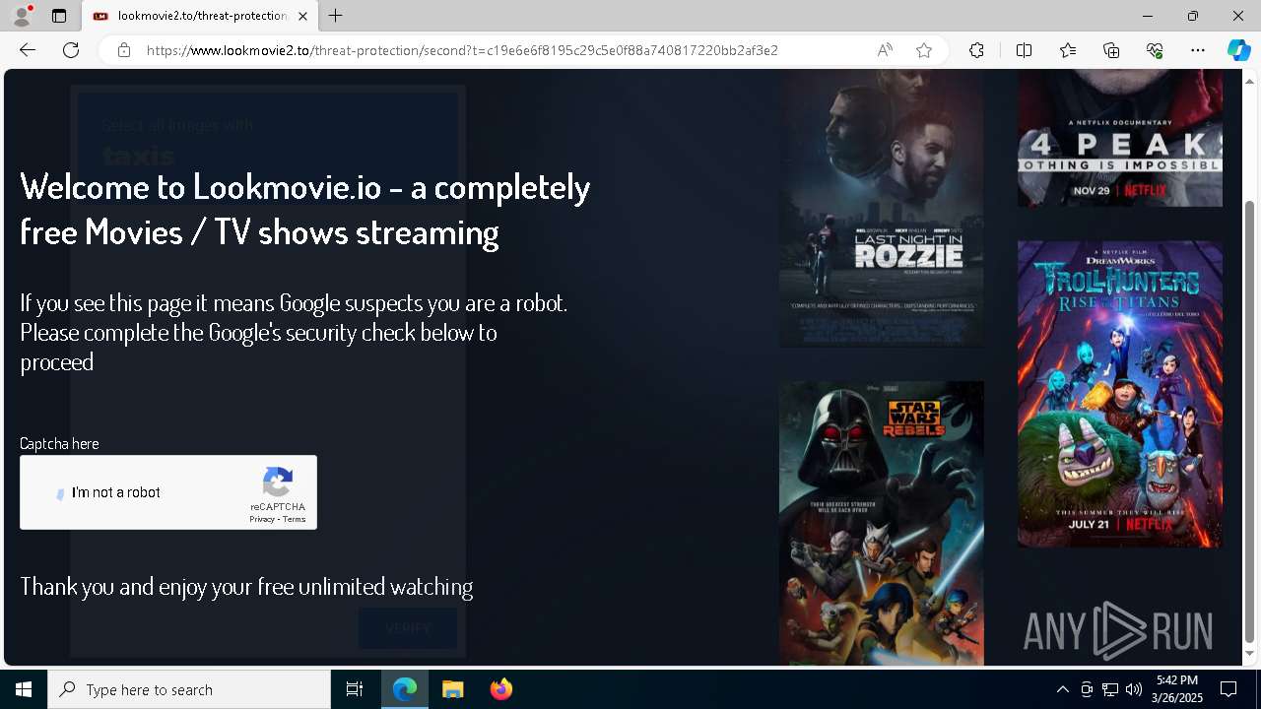Open Tab actions menu icon
The image size is (1261, 709).
(x=59, y=16)
